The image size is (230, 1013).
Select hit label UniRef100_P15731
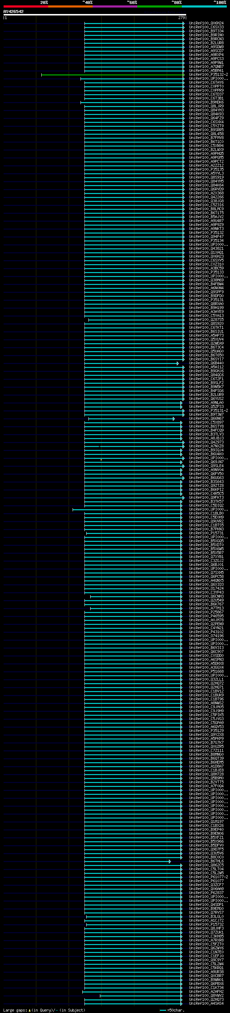[206, 533]
